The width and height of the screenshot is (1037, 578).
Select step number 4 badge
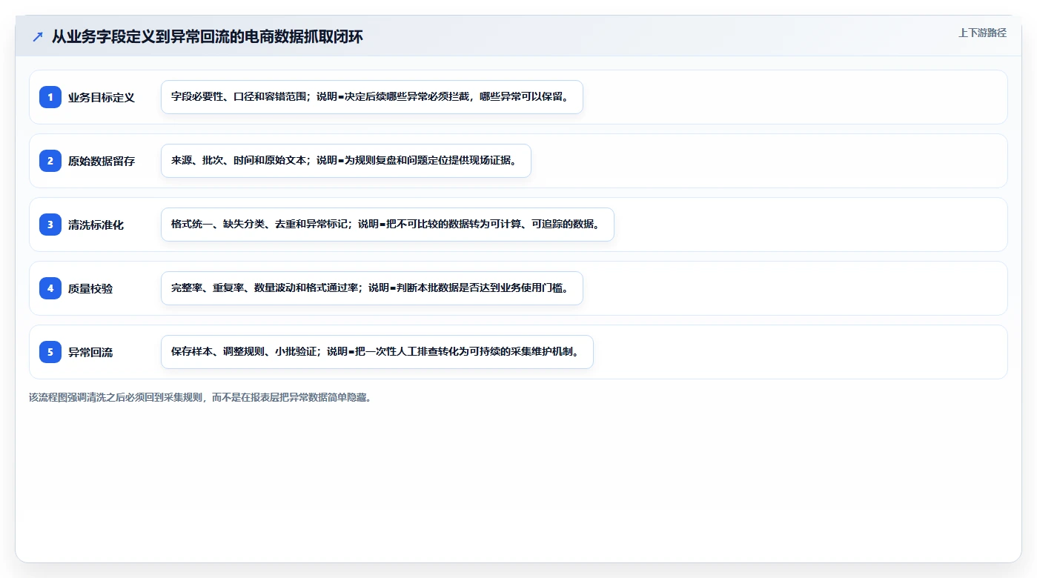click(x=50, y=288)
